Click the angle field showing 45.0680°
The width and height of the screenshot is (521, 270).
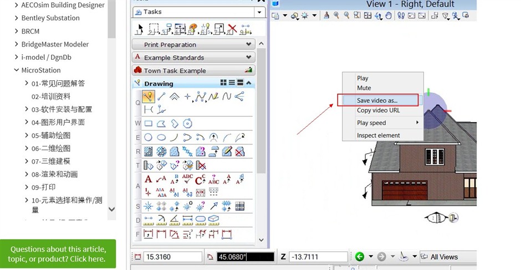(x=245, y=257)
